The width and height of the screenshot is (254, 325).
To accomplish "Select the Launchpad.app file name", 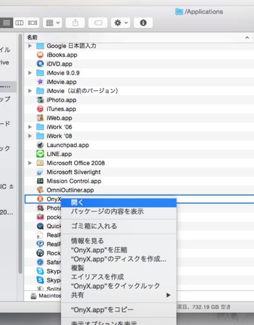I will tap(68, 145).
